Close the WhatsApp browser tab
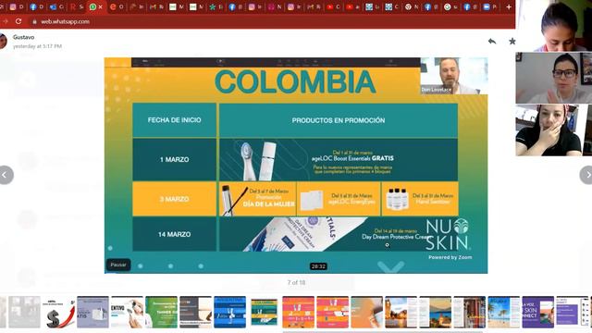The image size is (592, 333). point(101,6)
